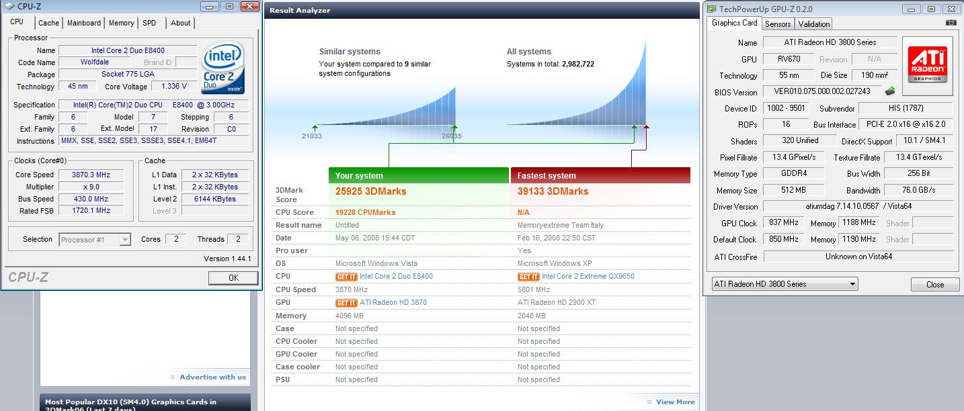
Task: Select the Graphics Card tab in GPU-Z
Action: tap(734, 23)
